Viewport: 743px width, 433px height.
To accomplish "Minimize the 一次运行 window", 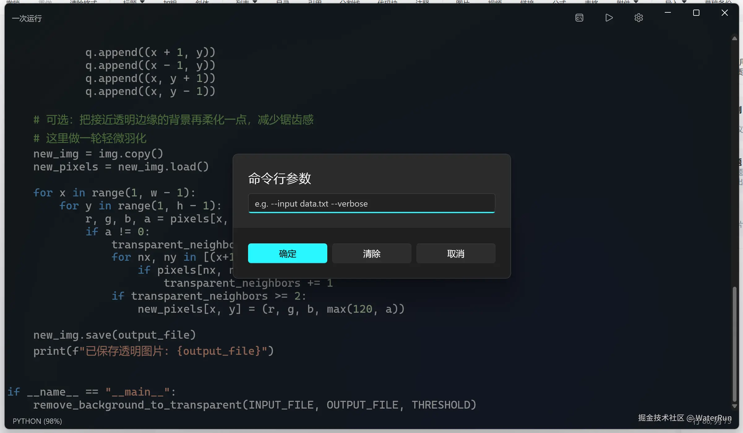I will [668, 13].
